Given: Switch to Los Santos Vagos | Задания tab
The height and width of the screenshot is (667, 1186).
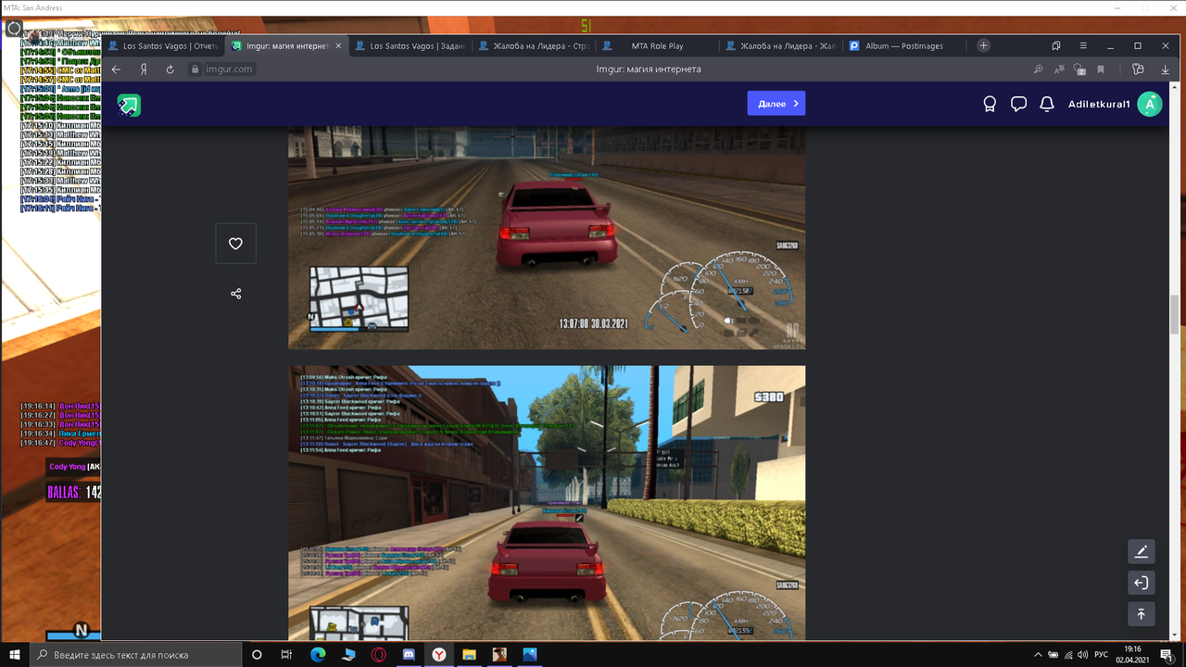Looking at the screenshot, I should [409, 45].
